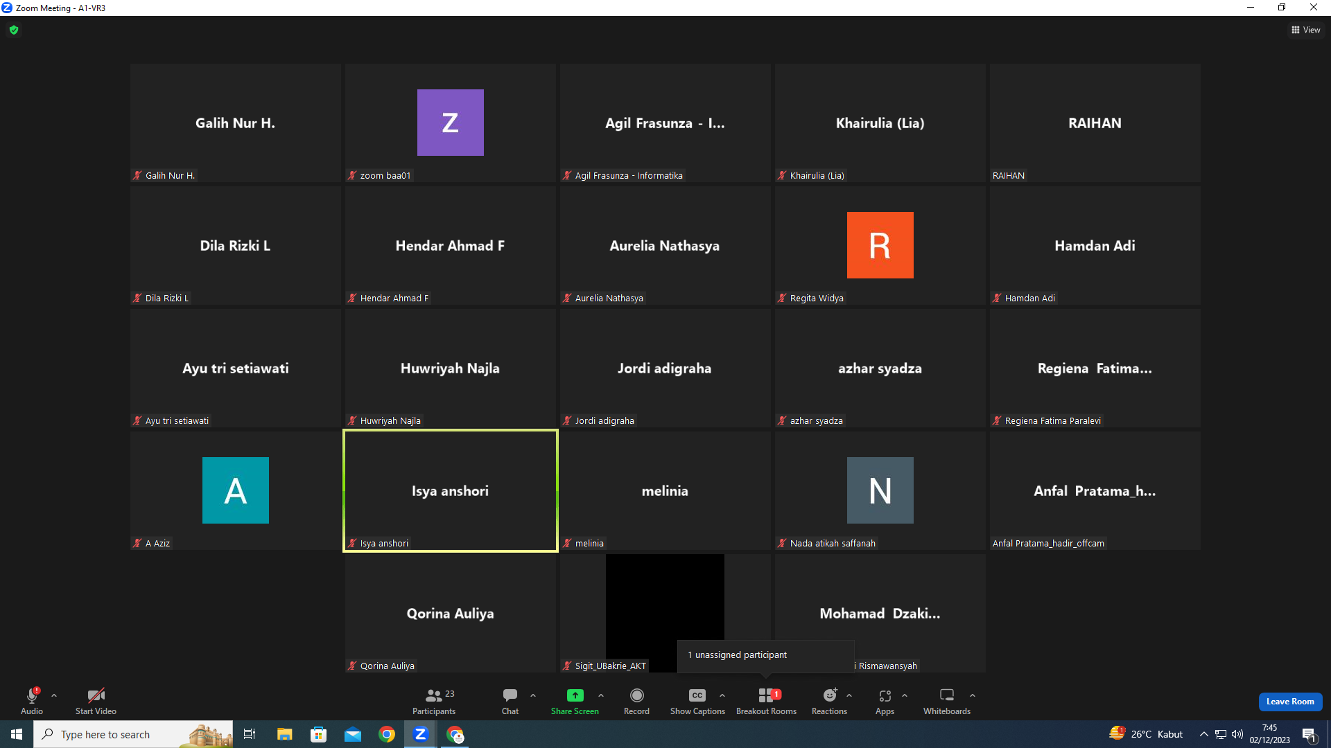The image size is (1331, 748).
Task: Click Dila Rizki L participant tile
Action: point(236,245)
